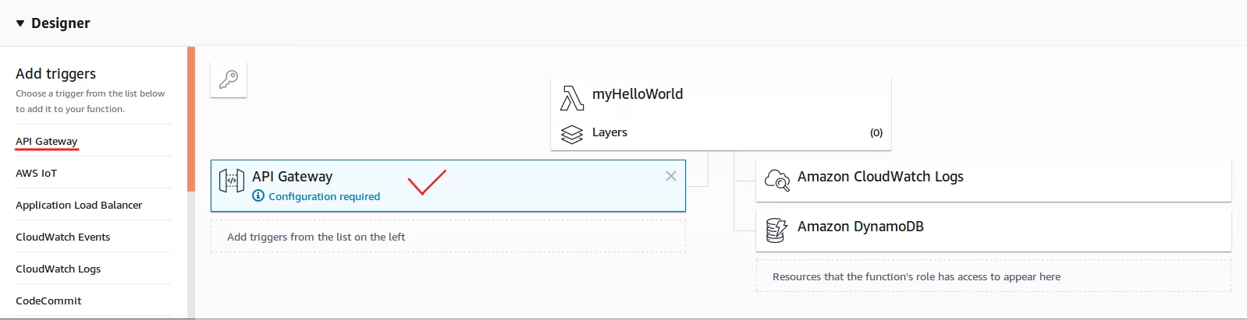Open the Layers row showing (0)
This screenshot has width=1247, height=320.
click(x=720, y=133)
